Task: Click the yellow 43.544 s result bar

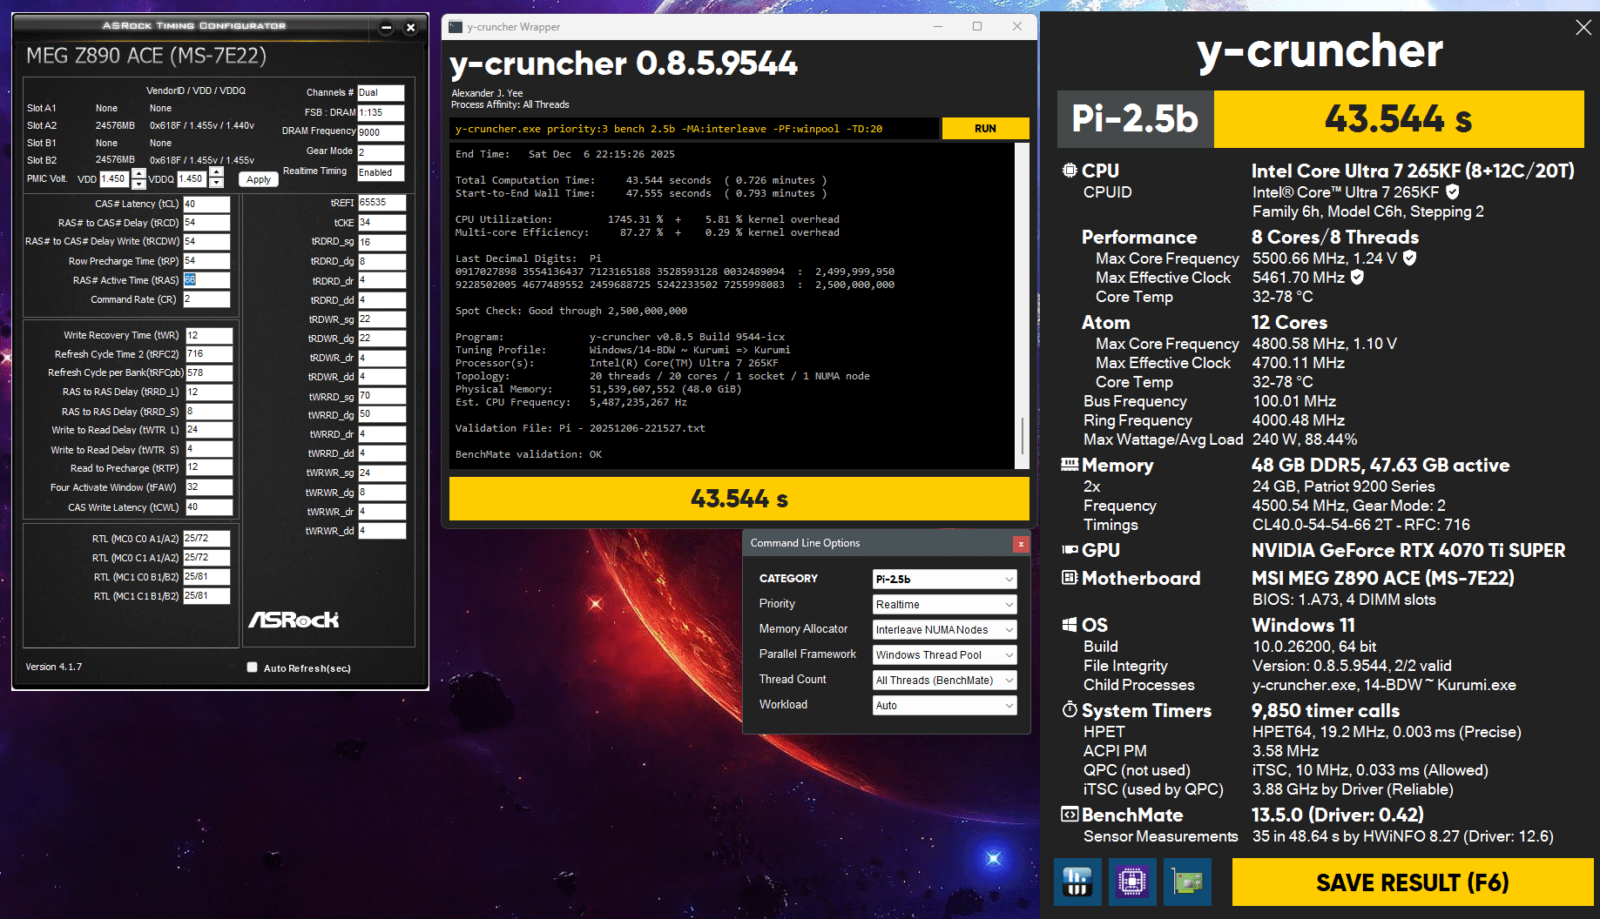Action: pyautogui.click(x=739, y=499)
